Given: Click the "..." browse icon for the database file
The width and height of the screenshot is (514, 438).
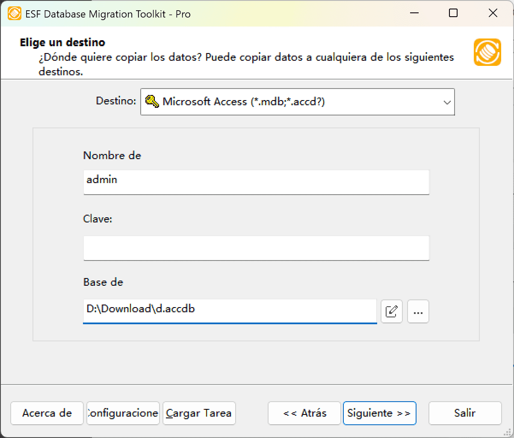Looking at the screenshot, I should point(418,311).
